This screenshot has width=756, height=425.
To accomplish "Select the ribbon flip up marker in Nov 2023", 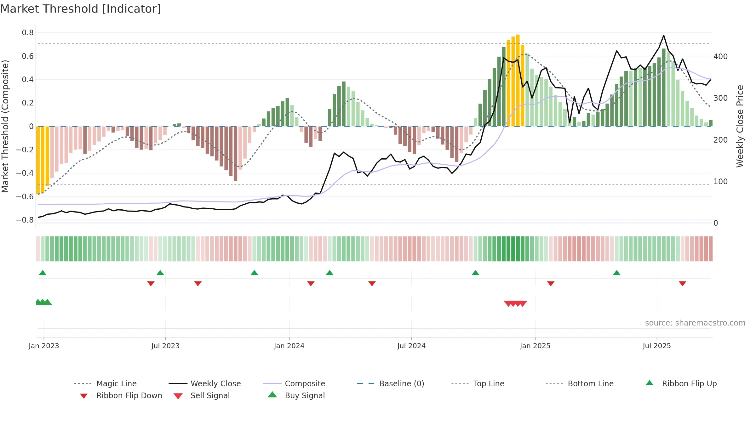I will pos(254,273).
